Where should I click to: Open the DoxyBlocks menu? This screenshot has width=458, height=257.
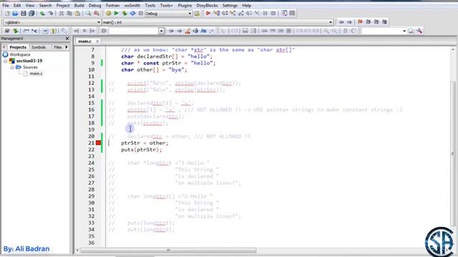[207, 5]
